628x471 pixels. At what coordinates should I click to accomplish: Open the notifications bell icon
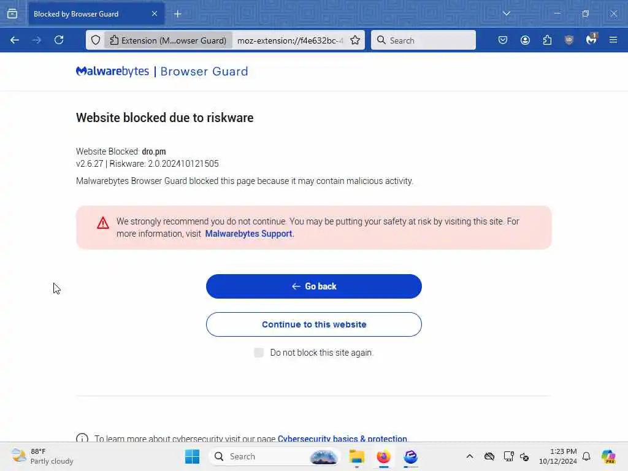point(586,456)
